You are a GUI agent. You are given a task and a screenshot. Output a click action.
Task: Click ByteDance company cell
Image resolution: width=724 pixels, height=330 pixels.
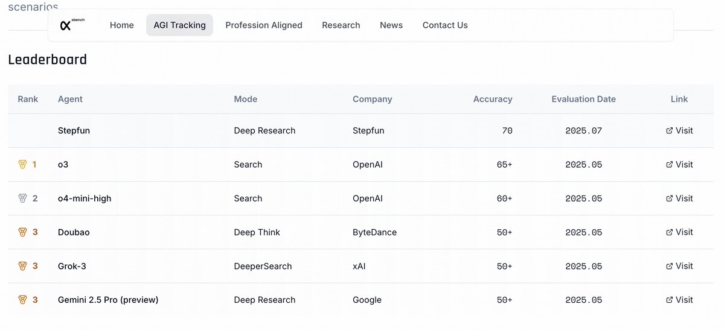(x=374, y=232)
